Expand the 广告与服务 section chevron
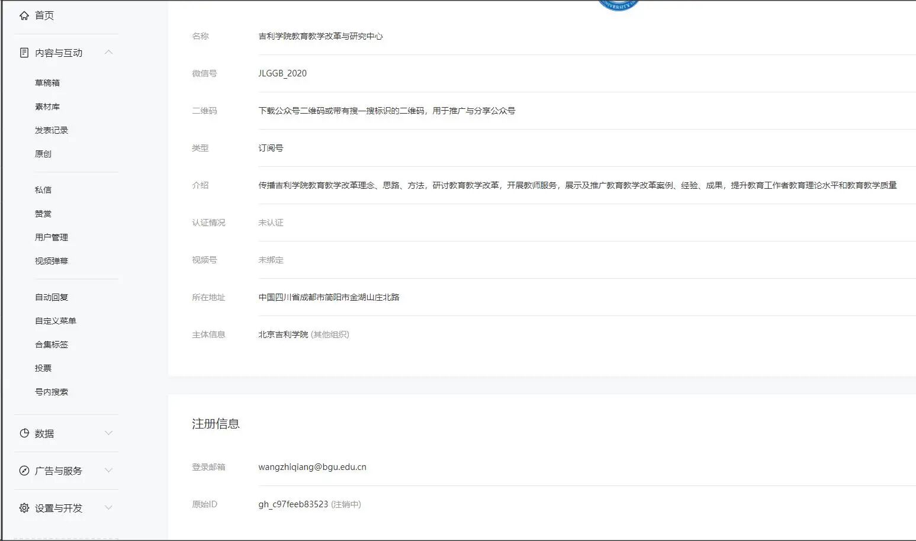916x541 pixels. tap(108, 470)
